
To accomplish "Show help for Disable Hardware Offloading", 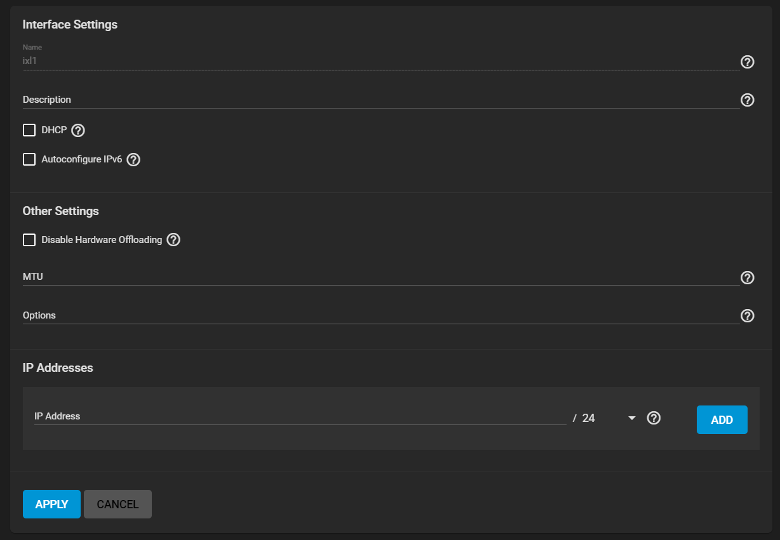I will click(173, 240).
